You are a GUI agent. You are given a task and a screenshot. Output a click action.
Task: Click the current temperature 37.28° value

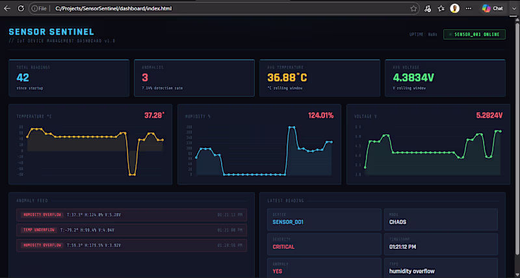click(x=155, y=116)
